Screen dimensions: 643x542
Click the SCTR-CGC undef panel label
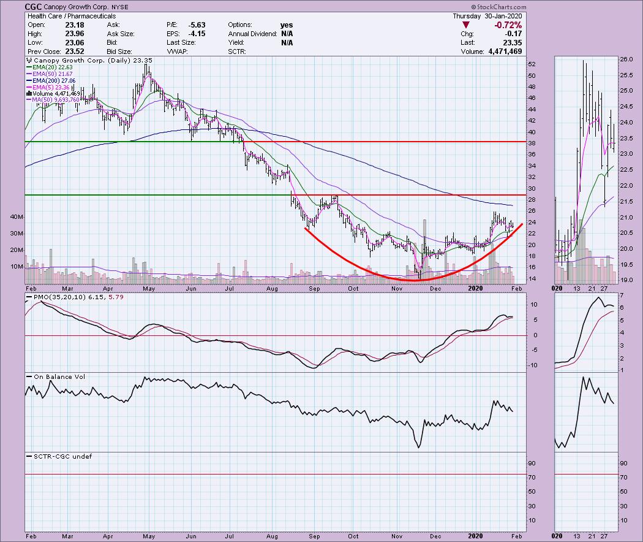click(62, 456)
